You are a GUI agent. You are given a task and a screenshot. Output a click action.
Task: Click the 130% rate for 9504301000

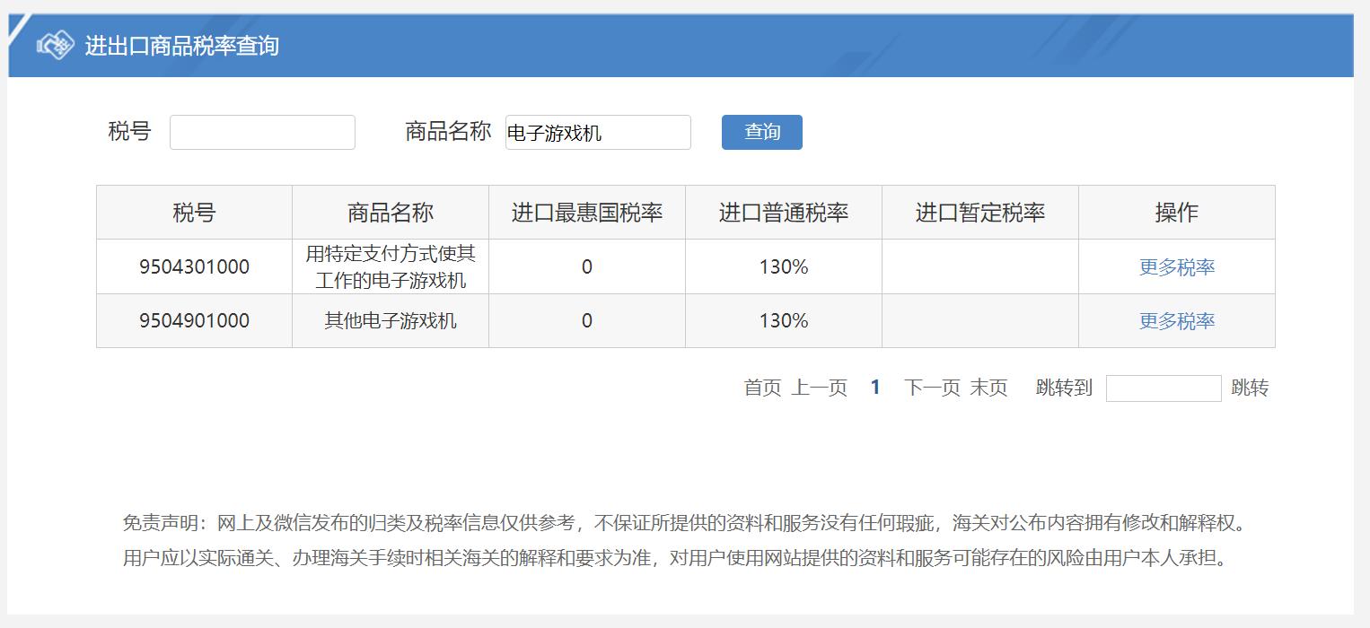(x=783, y=266)
